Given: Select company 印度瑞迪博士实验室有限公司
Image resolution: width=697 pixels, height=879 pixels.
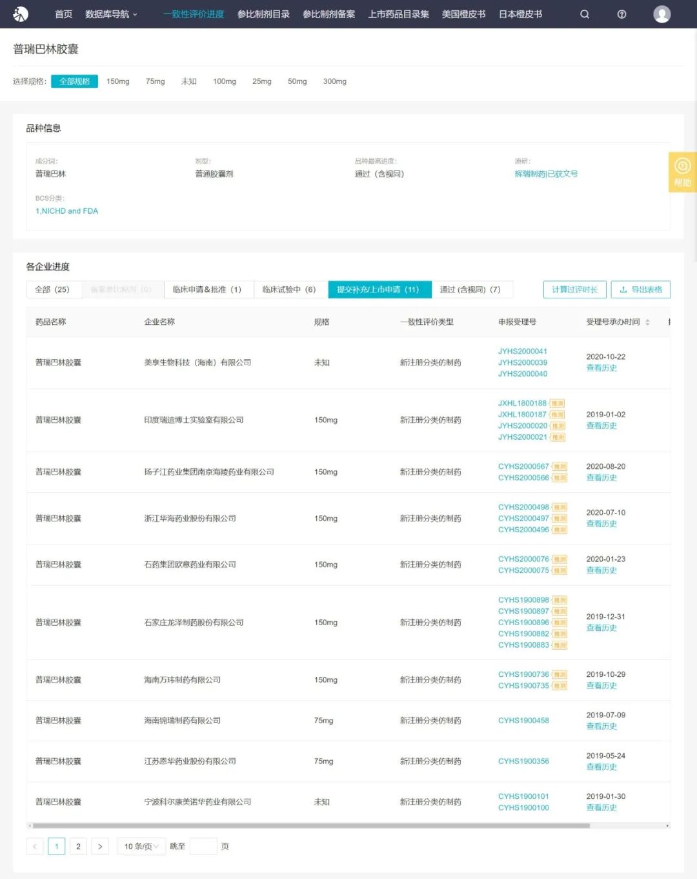Looking at the screenshot, I should 194,420.
